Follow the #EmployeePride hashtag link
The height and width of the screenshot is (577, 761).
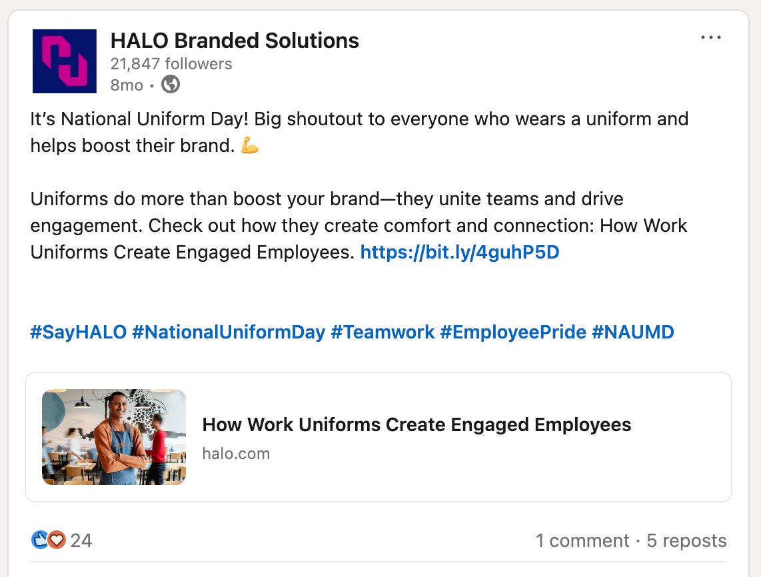click(x=513, y=332)
